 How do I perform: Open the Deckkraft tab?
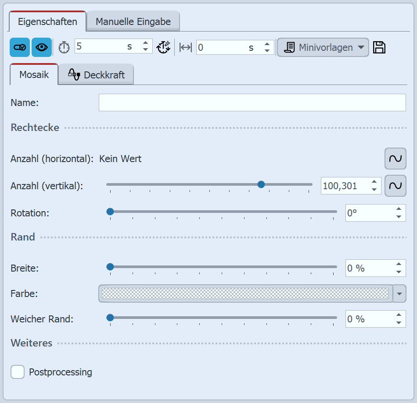[96, 75]
